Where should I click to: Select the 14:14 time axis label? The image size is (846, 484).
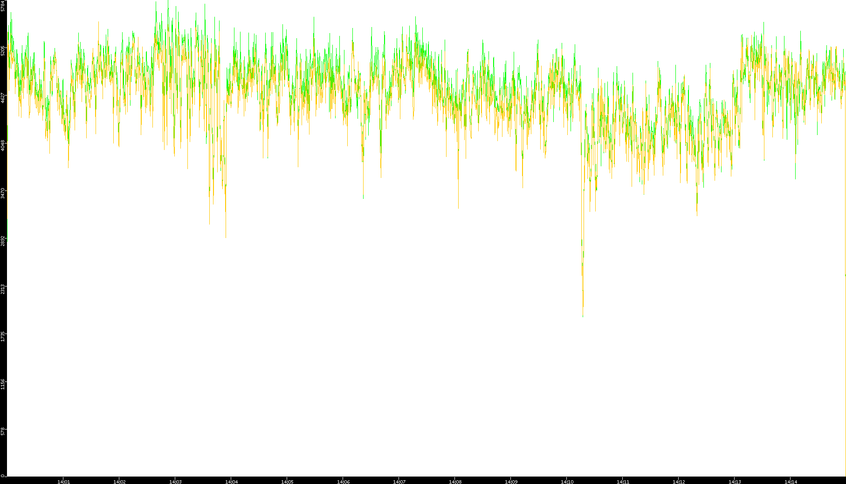click(x=791, y=482)
